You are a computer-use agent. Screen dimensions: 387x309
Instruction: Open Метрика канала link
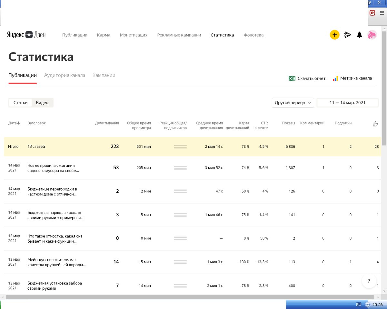(x=356, y=78)
